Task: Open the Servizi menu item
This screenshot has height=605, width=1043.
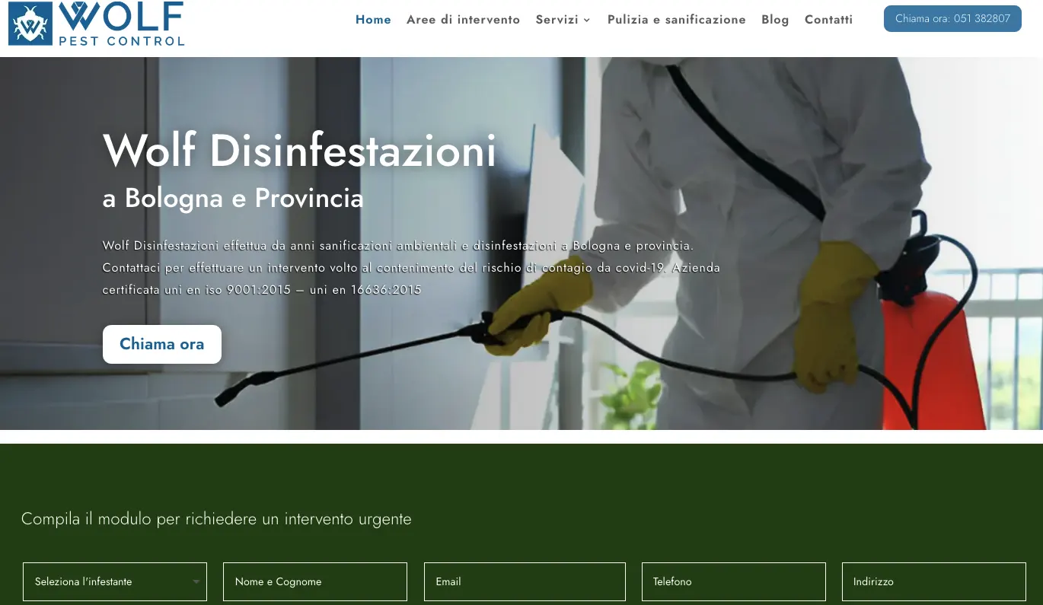Action: tap(557, 20)
